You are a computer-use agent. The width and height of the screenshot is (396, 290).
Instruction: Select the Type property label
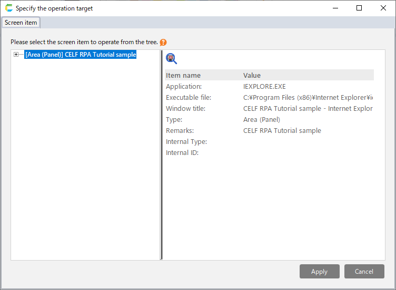174,119
